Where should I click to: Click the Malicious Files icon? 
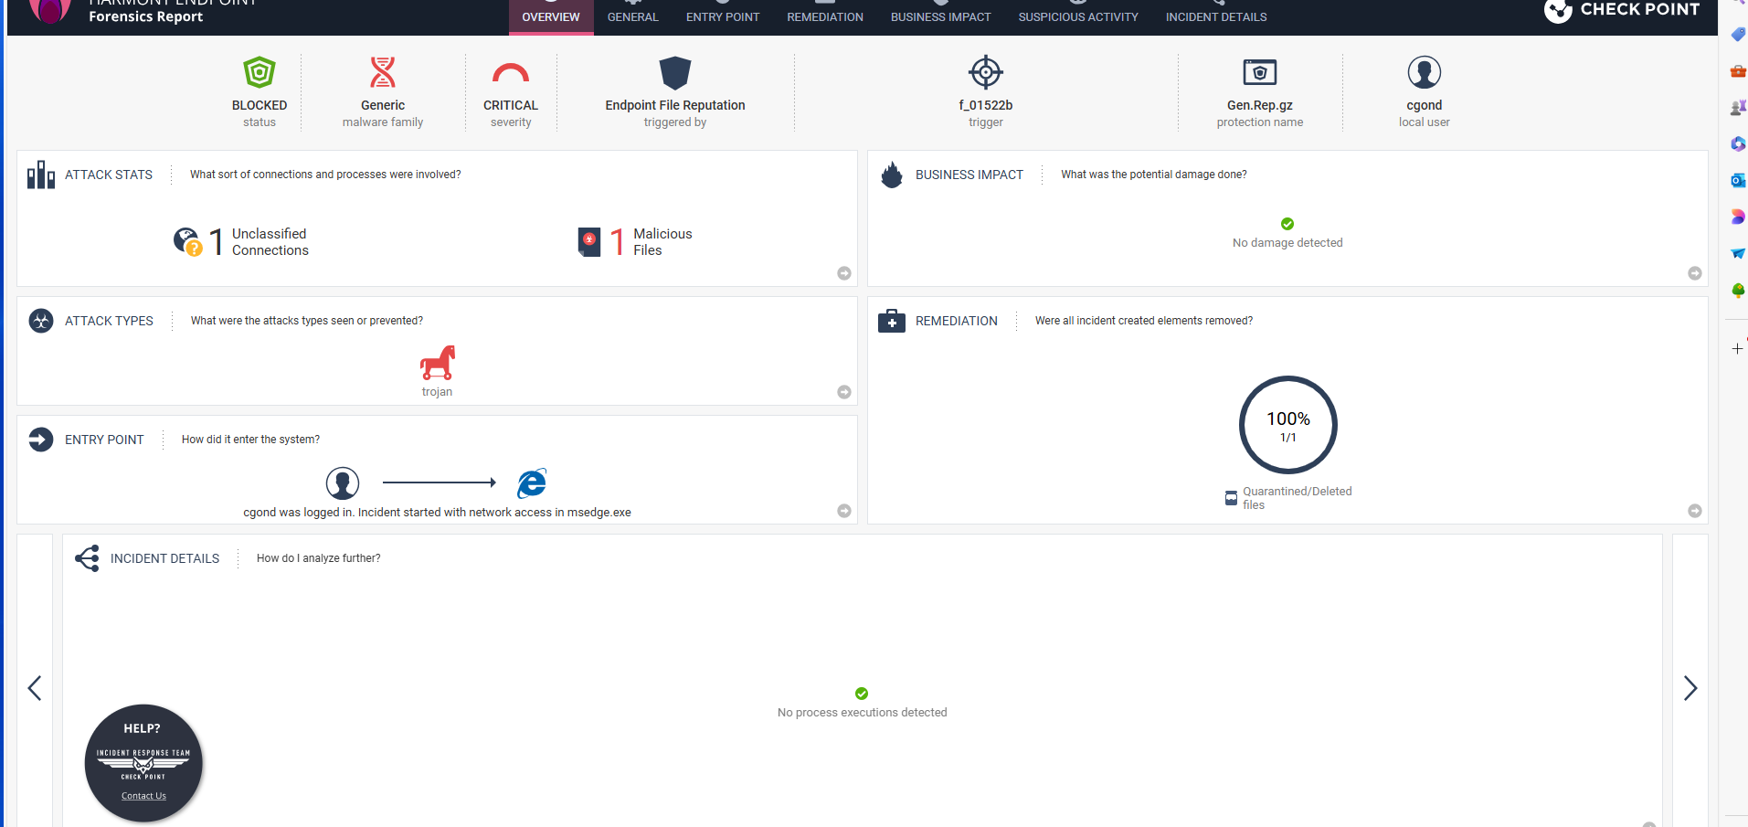pyautogui.click(x=589, y=242)
